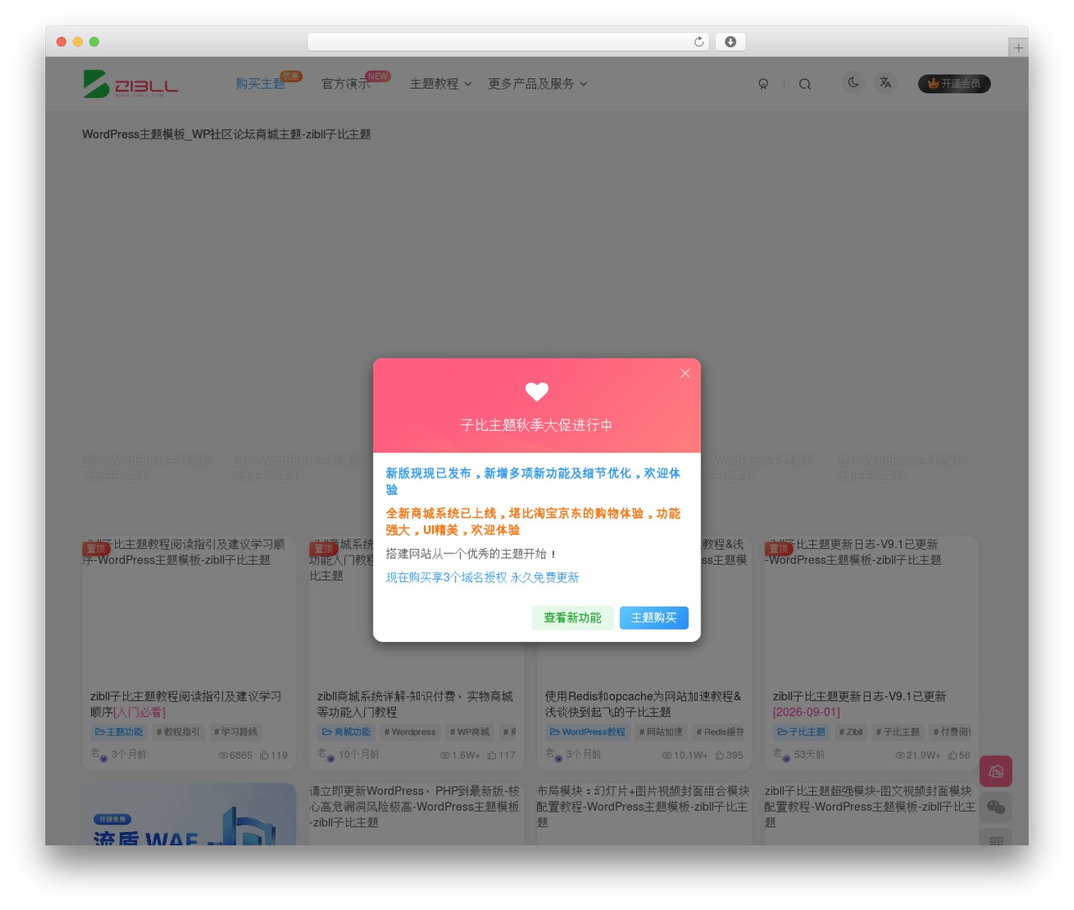Click the # Redis缓存 tag
The width and height of the screenshot is (1074, 910).
coord(720,732)
